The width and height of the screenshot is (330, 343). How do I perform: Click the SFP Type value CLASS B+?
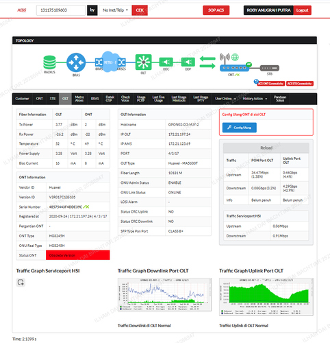tap(176, 231)
